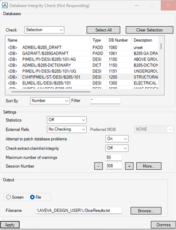Select the ELMEIL/EL/DESI/B285/101 row
The image size is (176, 230).
[x=82, y=83]
